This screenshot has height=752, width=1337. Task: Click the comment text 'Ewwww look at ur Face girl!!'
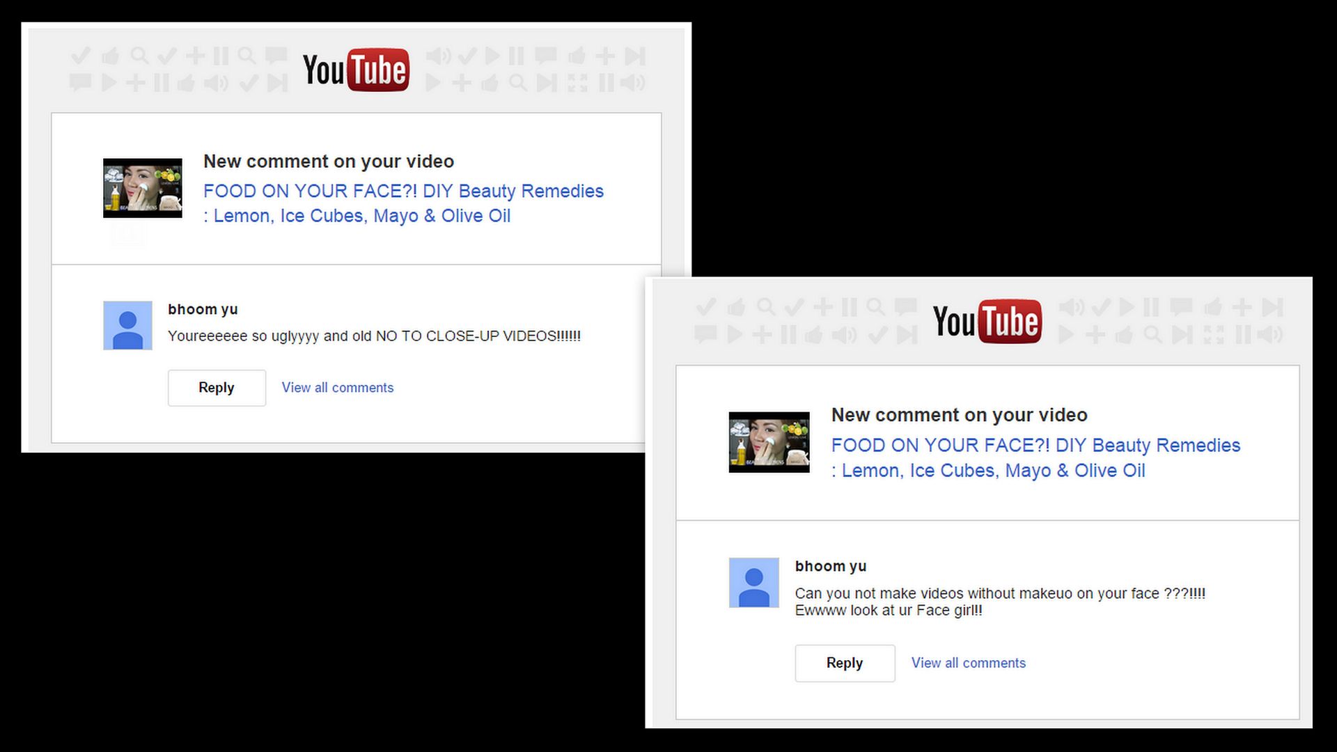pos(889,611)
